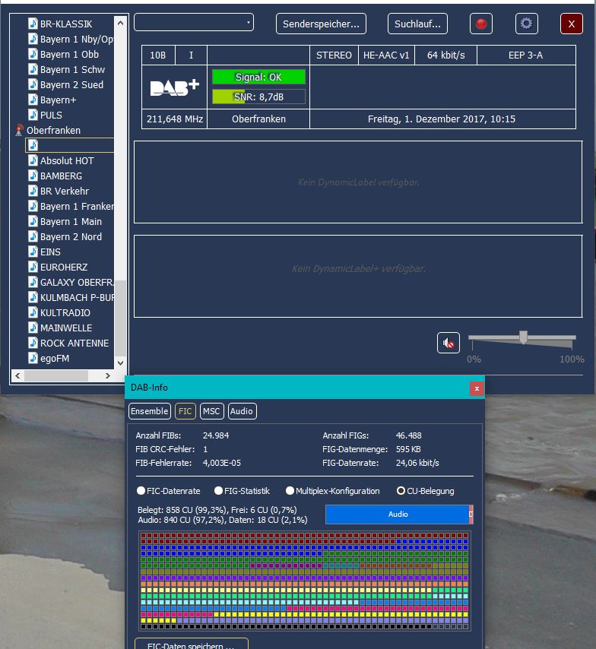Viewport: 596px width, 649px height.
Task: Click the DAB+ logo
Action: pyautogui.click(x=174, y=87)
